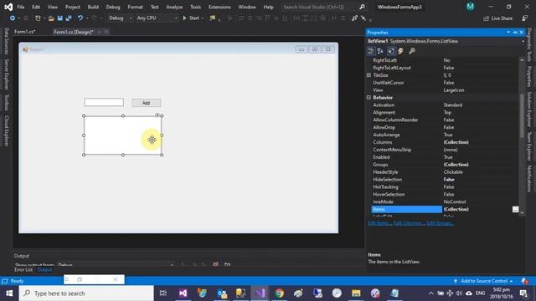Collapse the Behavior category
This screenshot has height=301, width=536.
pyautogui.click(x=368, y=98)
